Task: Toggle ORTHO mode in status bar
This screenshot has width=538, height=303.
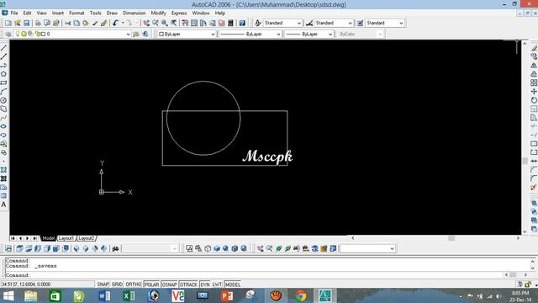Action: point(134,284)
